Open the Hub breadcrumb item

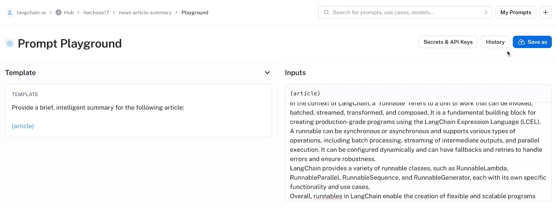point(68,12)
